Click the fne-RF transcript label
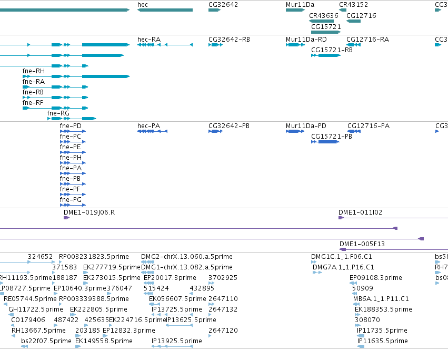 pos(33,103)
